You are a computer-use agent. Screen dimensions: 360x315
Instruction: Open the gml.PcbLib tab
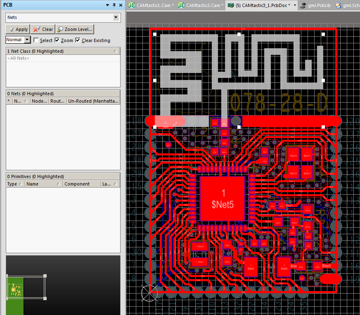(315, 5)
